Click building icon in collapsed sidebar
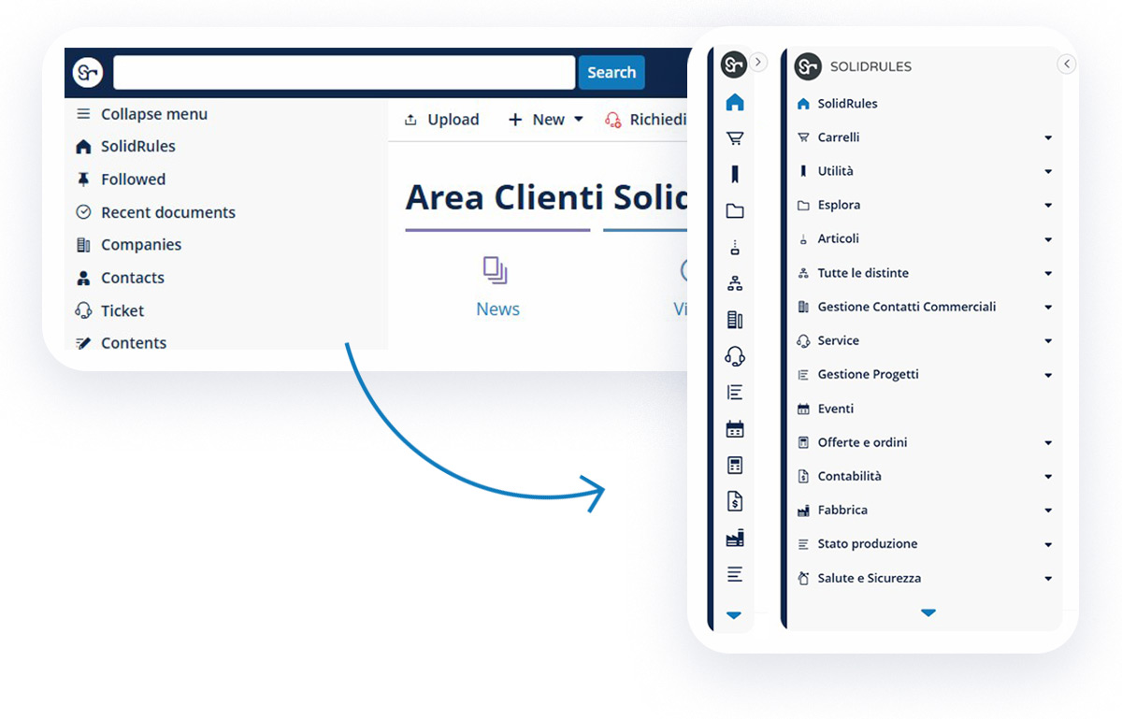This screenshot has height=719, width=1122. [735, 320]
